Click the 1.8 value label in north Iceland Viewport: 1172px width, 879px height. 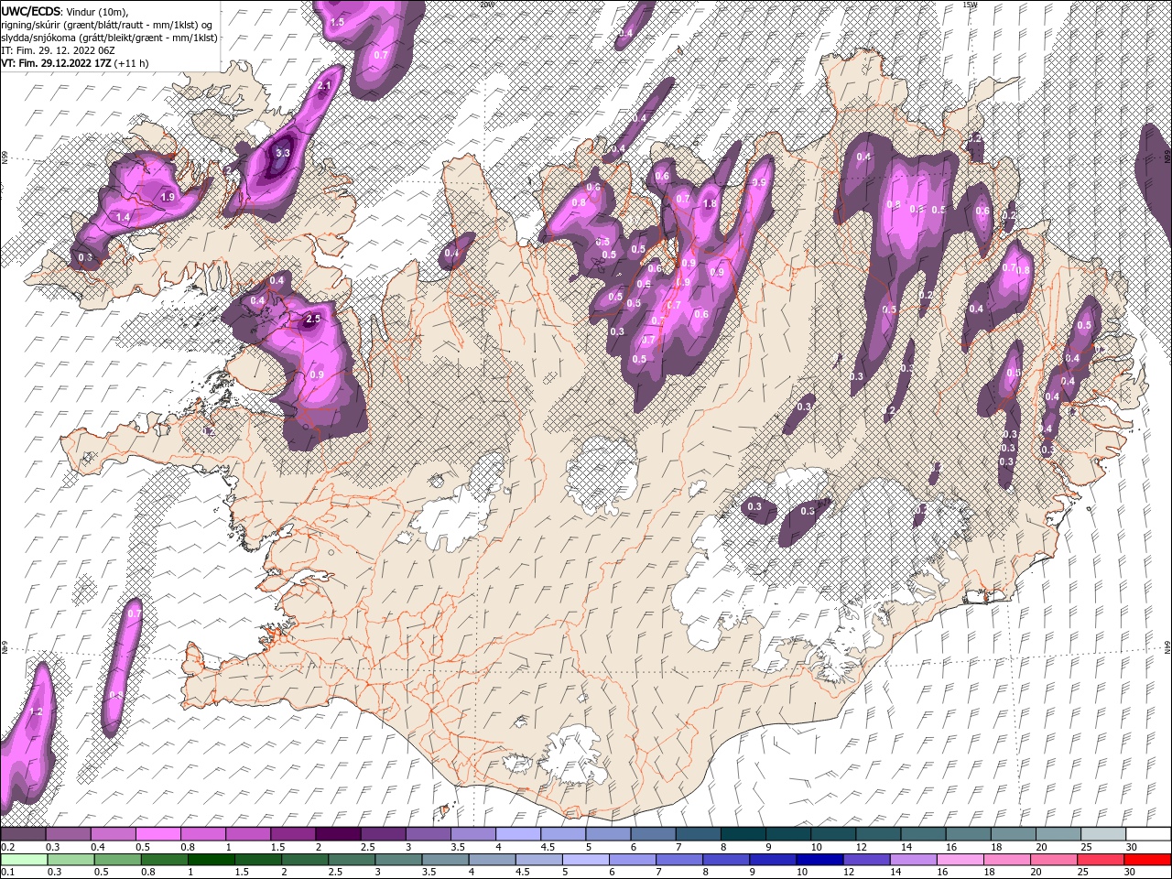(709, 203)
